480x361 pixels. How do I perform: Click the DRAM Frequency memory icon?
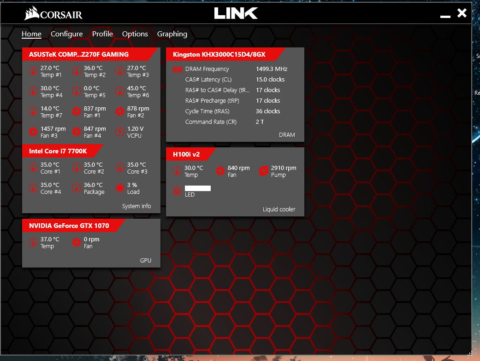tap(178, 70)
